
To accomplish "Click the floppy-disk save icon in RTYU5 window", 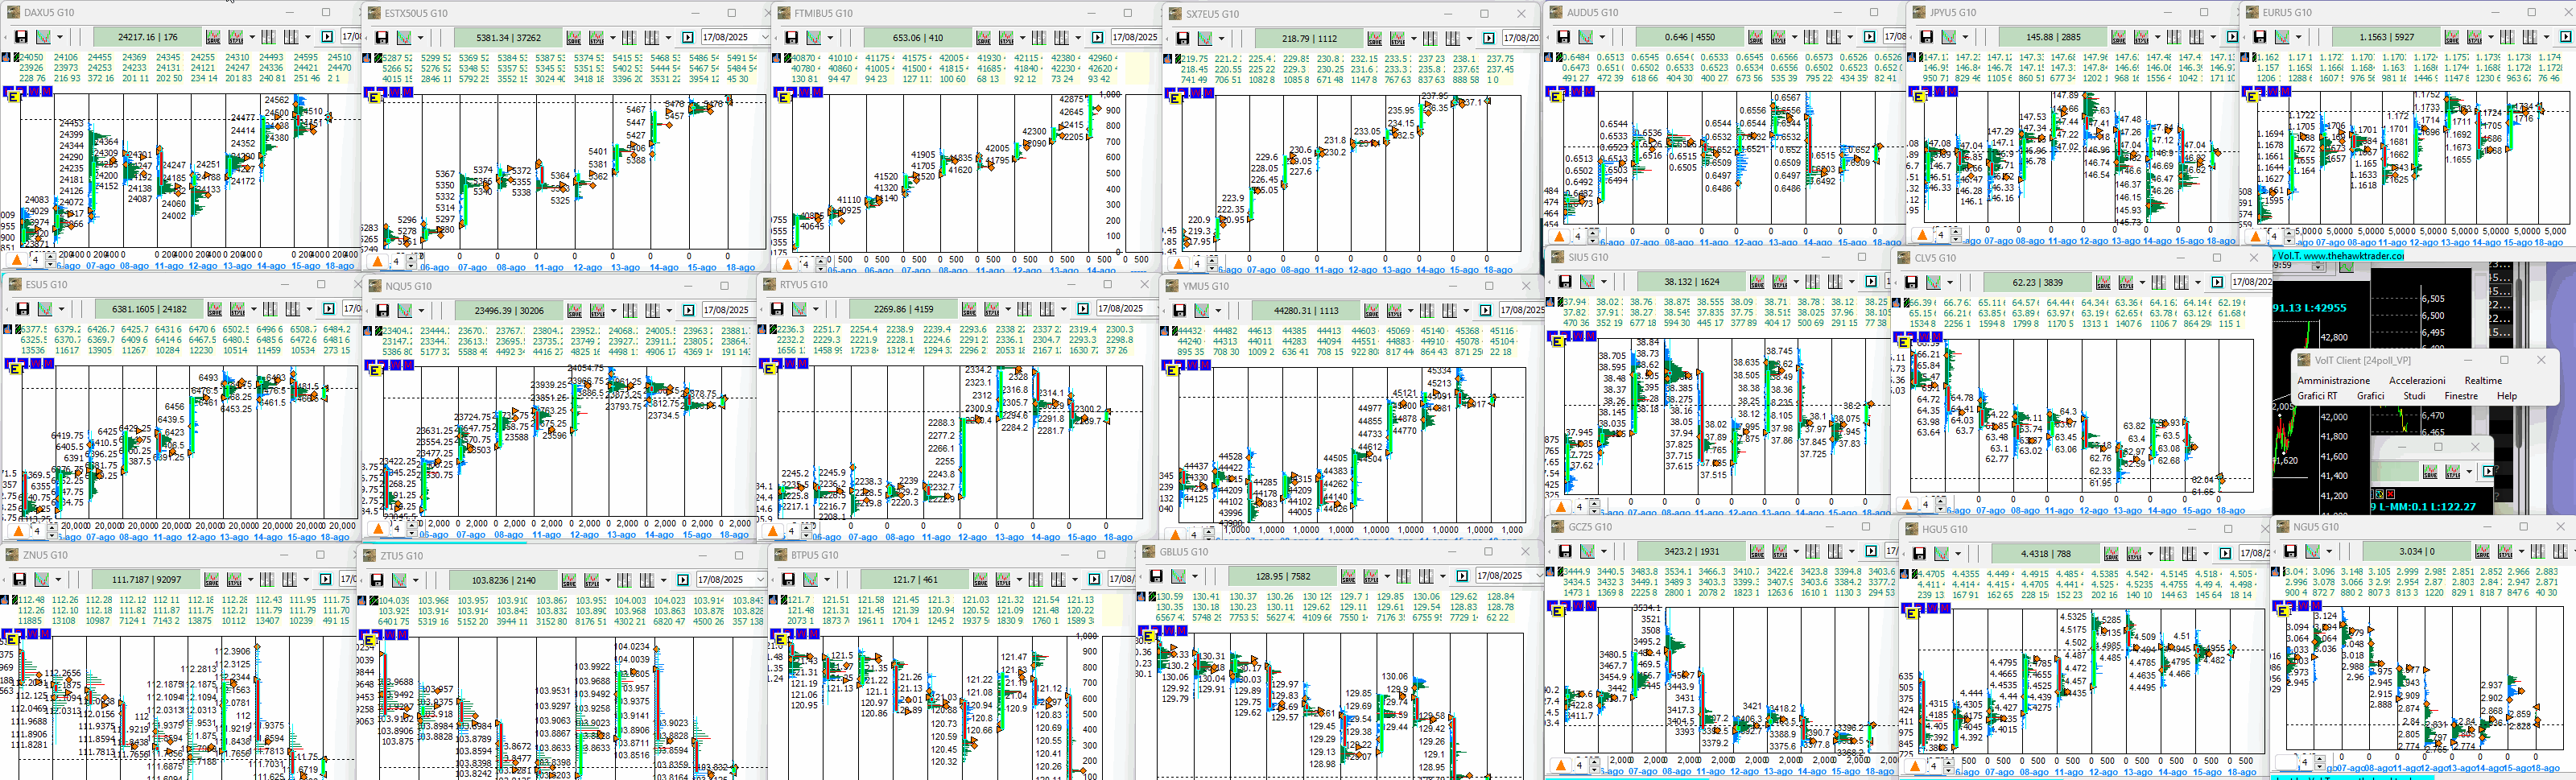I will (777, 309).
